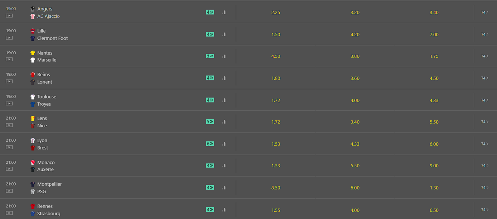The width and height of the screenshot is (497, 219).
Task: Show stats chart icon for Monaco v Auxerre
Action: coord(224,165)
